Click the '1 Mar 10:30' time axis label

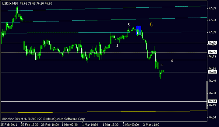tap(90, 125)
